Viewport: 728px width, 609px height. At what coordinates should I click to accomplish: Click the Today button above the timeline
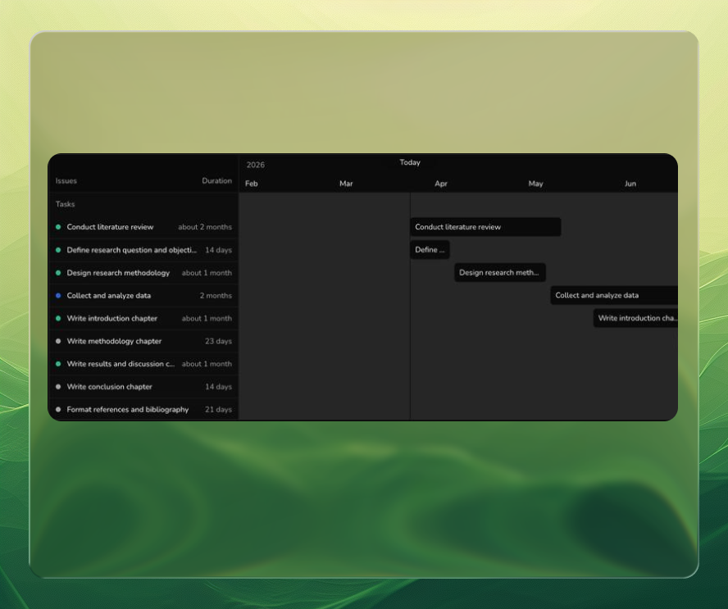410,162
